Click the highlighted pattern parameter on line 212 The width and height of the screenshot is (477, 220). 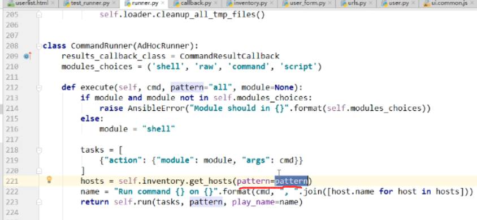tap(187, 88)
